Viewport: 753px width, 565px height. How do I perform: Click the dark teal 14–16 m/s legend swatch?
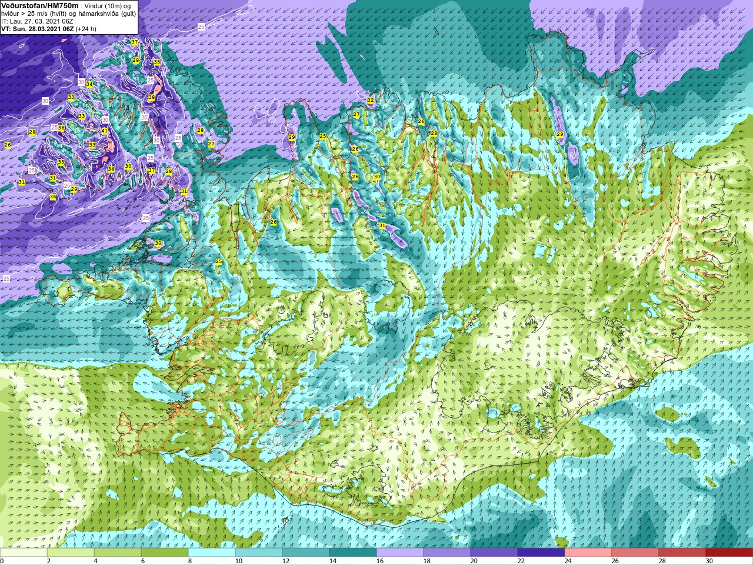point(353,553)
